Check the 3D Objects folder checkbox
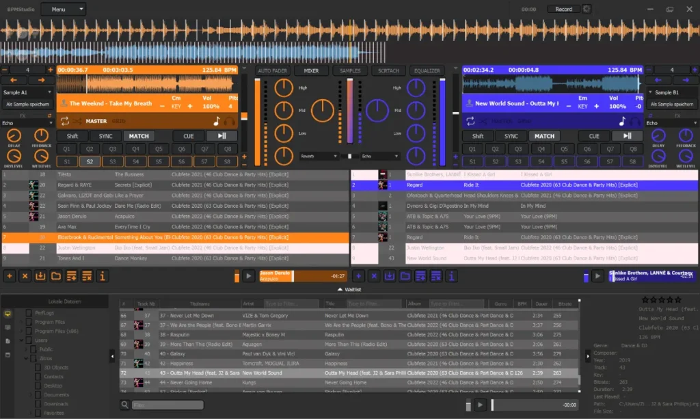 click(x=38, y=368)
